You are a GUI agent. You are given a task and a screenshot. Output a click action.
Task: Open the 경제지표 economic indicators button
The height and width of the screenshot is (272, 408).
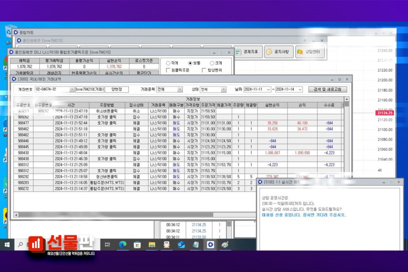point(247,51)
